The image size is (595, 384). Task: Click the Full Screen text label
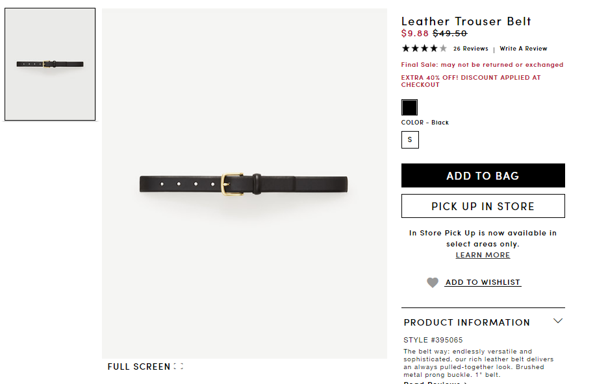point(139,366)
